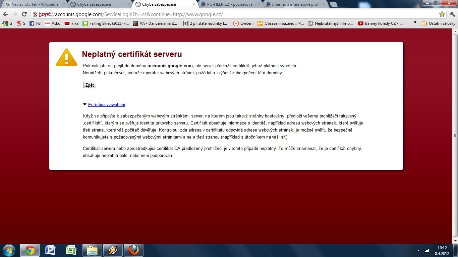Click the yellow warning triangle icon

pyautogui.click(x=67, y=57)
